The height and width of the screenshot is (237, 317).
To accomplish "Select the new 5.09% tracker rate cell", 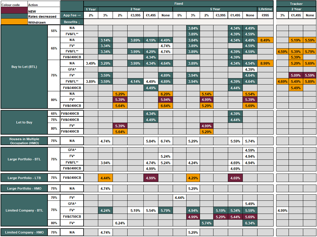I will pyautogui.click(x=296, y=76).
